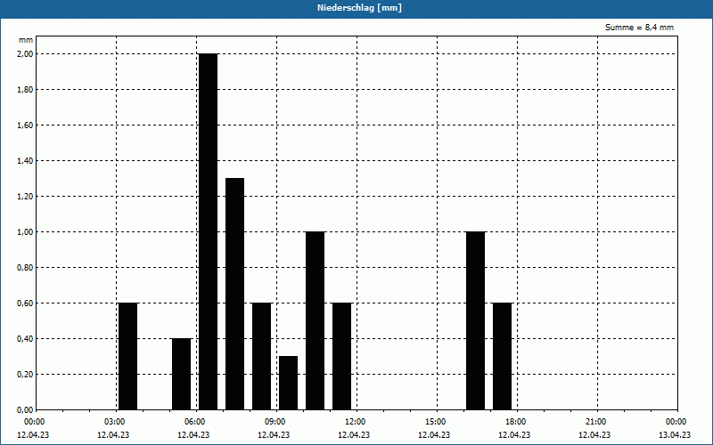This screenshot has width=713, height=445.
Task: Click the 00:00 label above 13.04.23
Action: click(676, 422)
